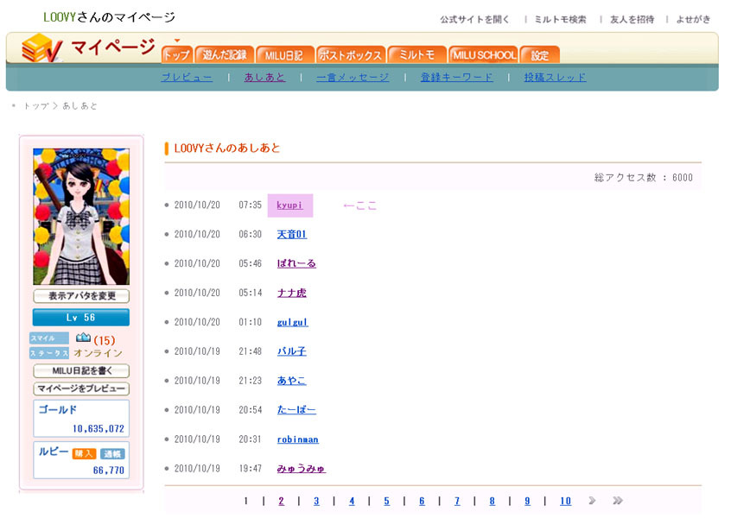Viewport: 750px width, 518px height.
Task: Go to page 5 of footprints
Action: 386,501
